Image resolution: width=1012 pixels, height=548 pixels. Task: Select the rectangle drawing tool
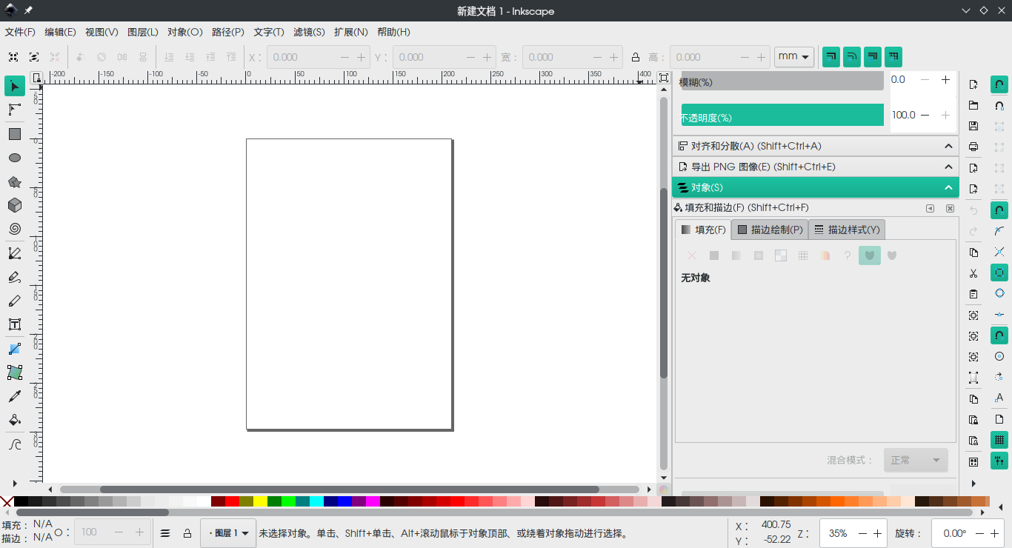[14, 134]
